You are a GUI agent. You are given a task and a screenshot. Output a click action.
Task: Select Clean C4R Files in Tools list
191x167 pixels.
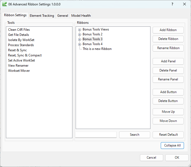click(x=19, y=30)
